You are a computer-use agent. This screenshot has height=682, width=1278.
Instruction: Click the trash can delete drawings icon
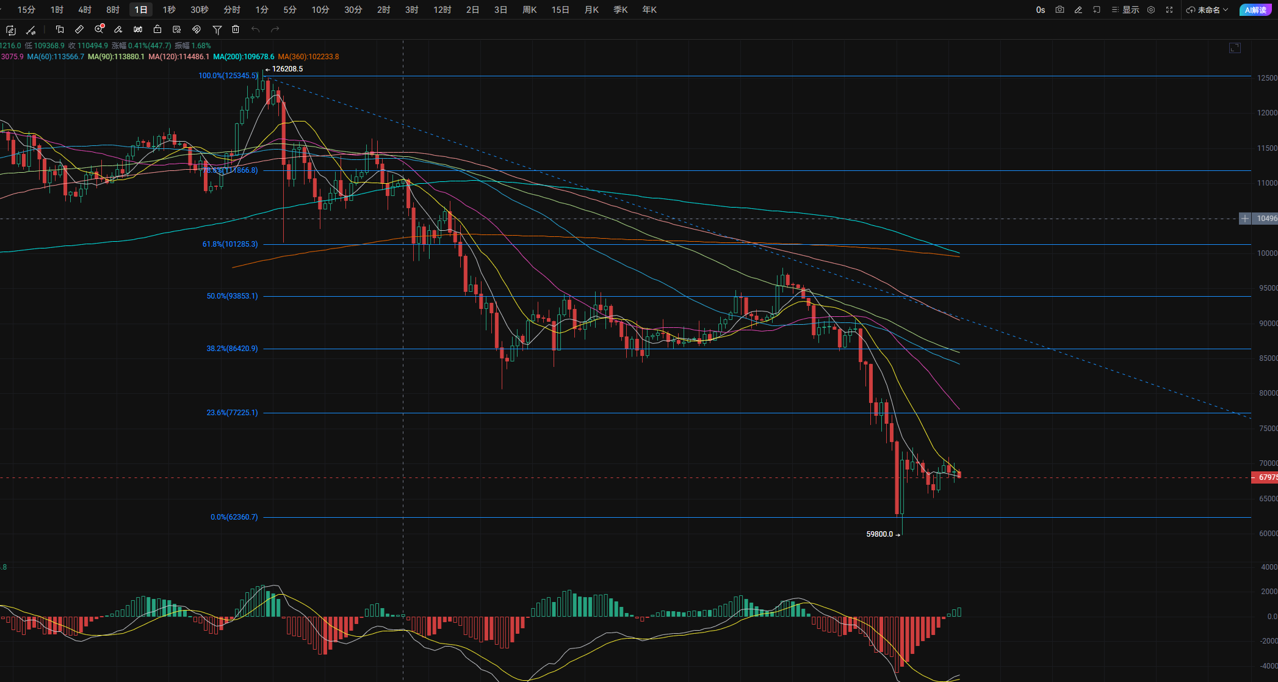click(x=236, y=29)
